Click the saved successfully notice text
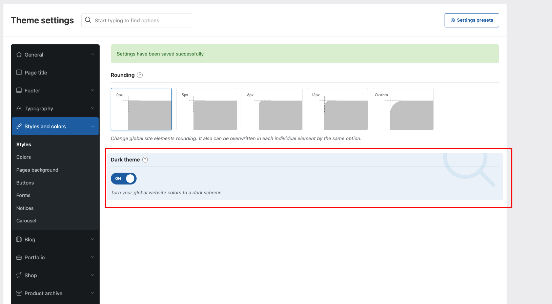The height and width of the screenshot is (304, 552). pyautogui.click(x=161, y=54)
